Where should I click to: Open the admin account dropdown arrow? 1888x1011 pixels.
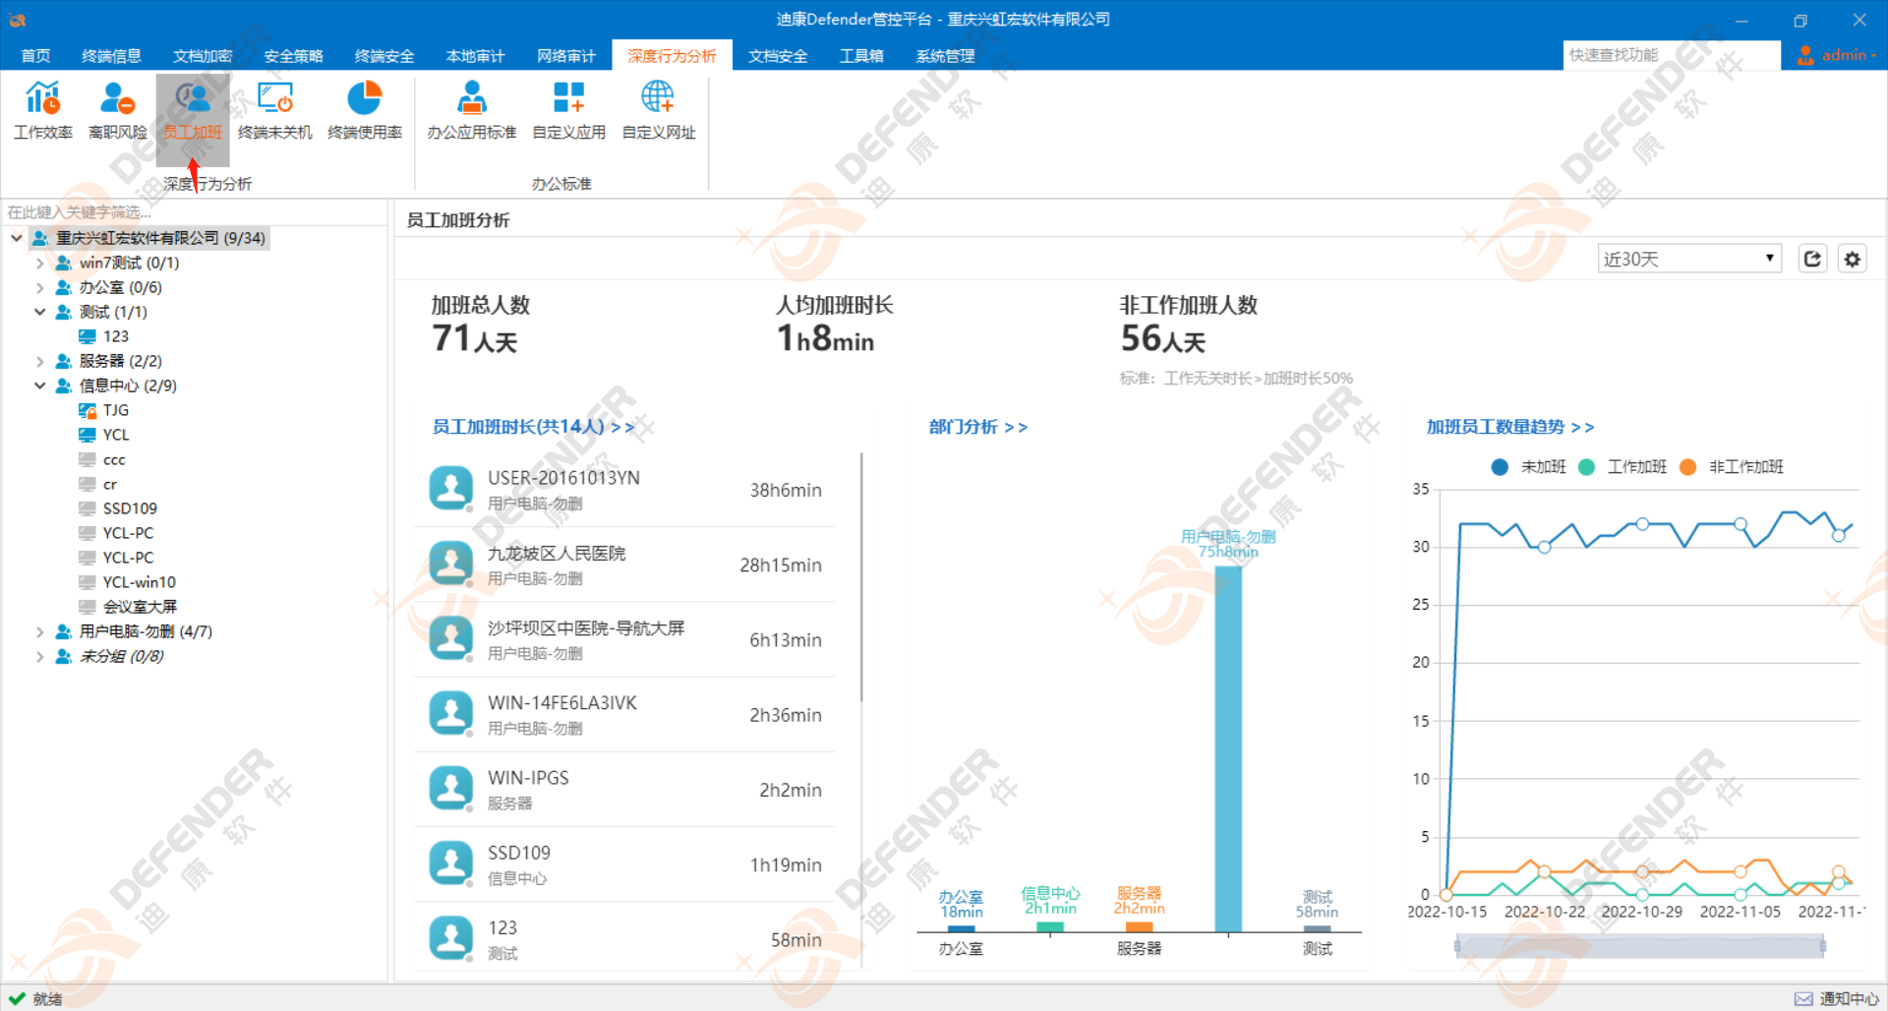(x=1874, y=56)
